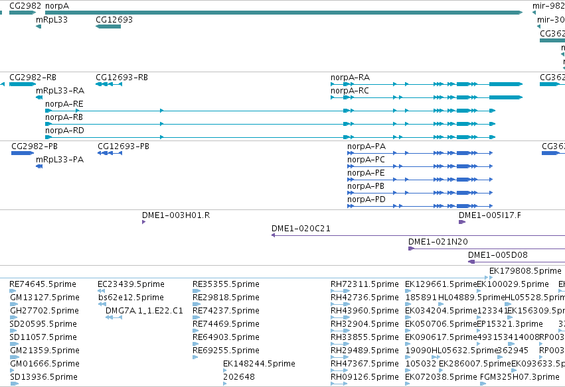The width and height of the screenshot is (565, 387).
Task: Click the DME1-020C21 purple span line
Action: pos(418,235)
